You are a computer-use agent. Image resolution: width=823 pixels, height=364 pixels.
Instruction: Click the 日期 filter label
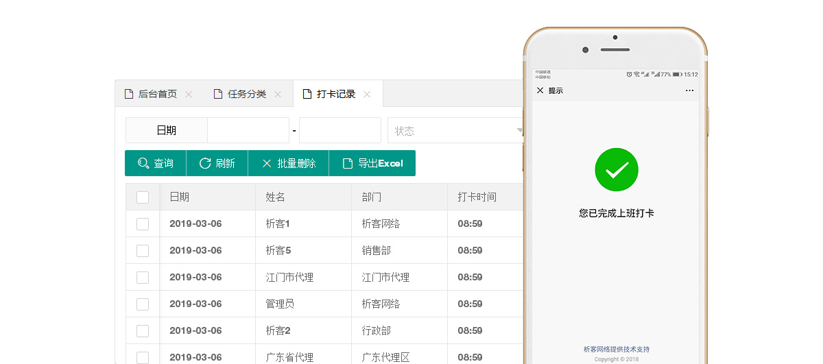167,130
